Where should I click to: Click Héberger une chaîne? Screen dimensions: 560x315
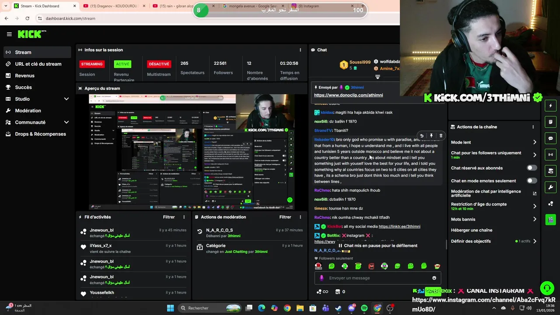pyautogui.click(x=472, y=230)
